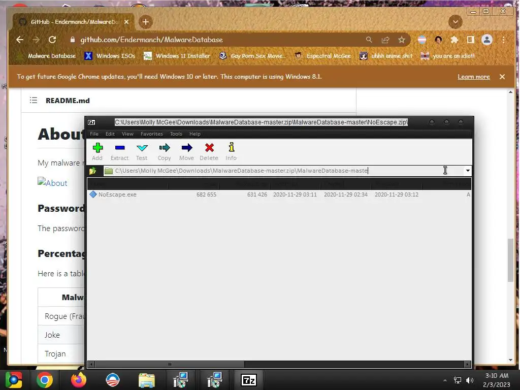Click the network icon in system tray
The image size is (520, 390).
point(458,380)
